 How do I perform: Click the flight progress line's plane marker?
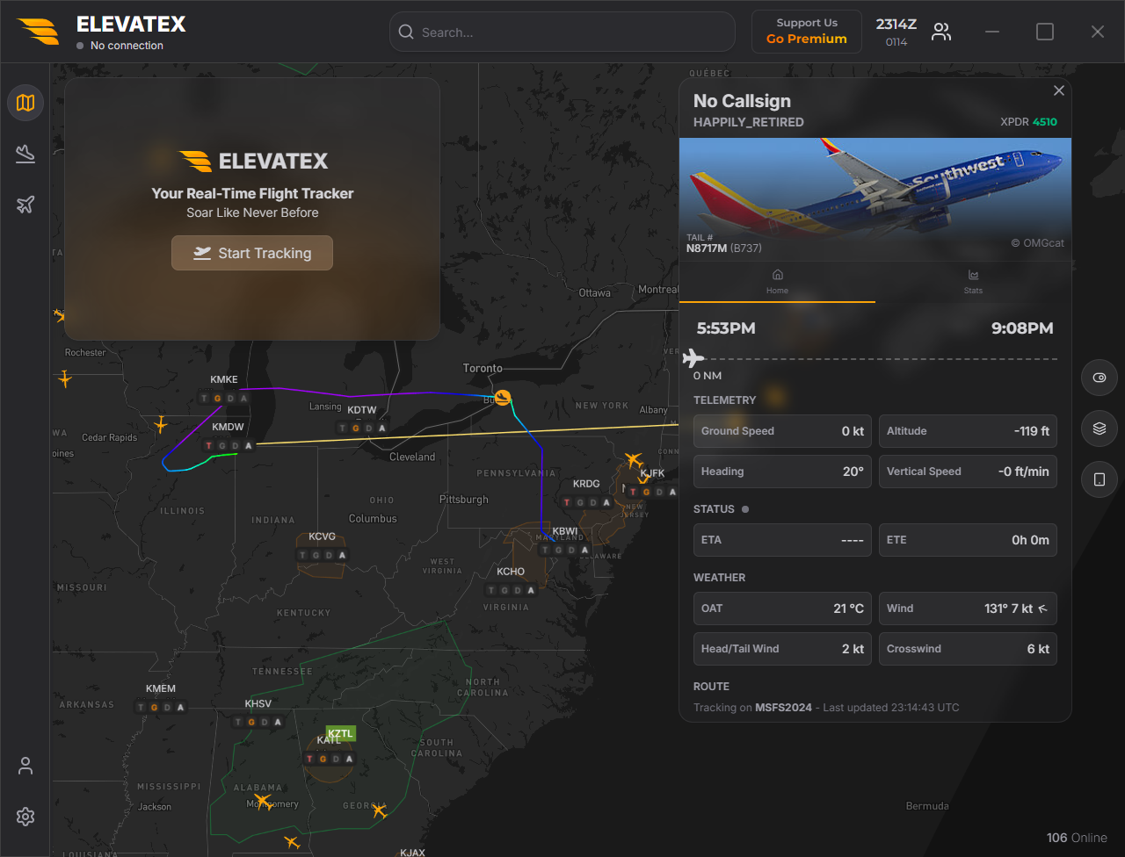pos(693,358)
